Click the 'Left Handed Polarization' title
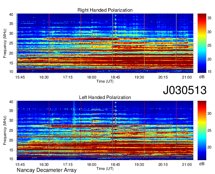The width and height of the screenshot is (215, 174). coord(105,97)
